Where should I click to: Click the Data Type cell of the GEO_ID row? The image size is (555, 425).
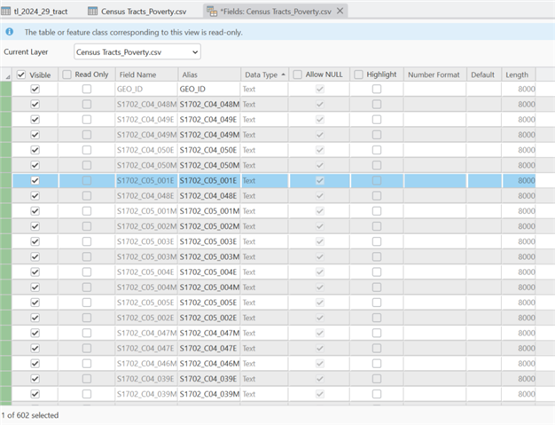(264, 89)
